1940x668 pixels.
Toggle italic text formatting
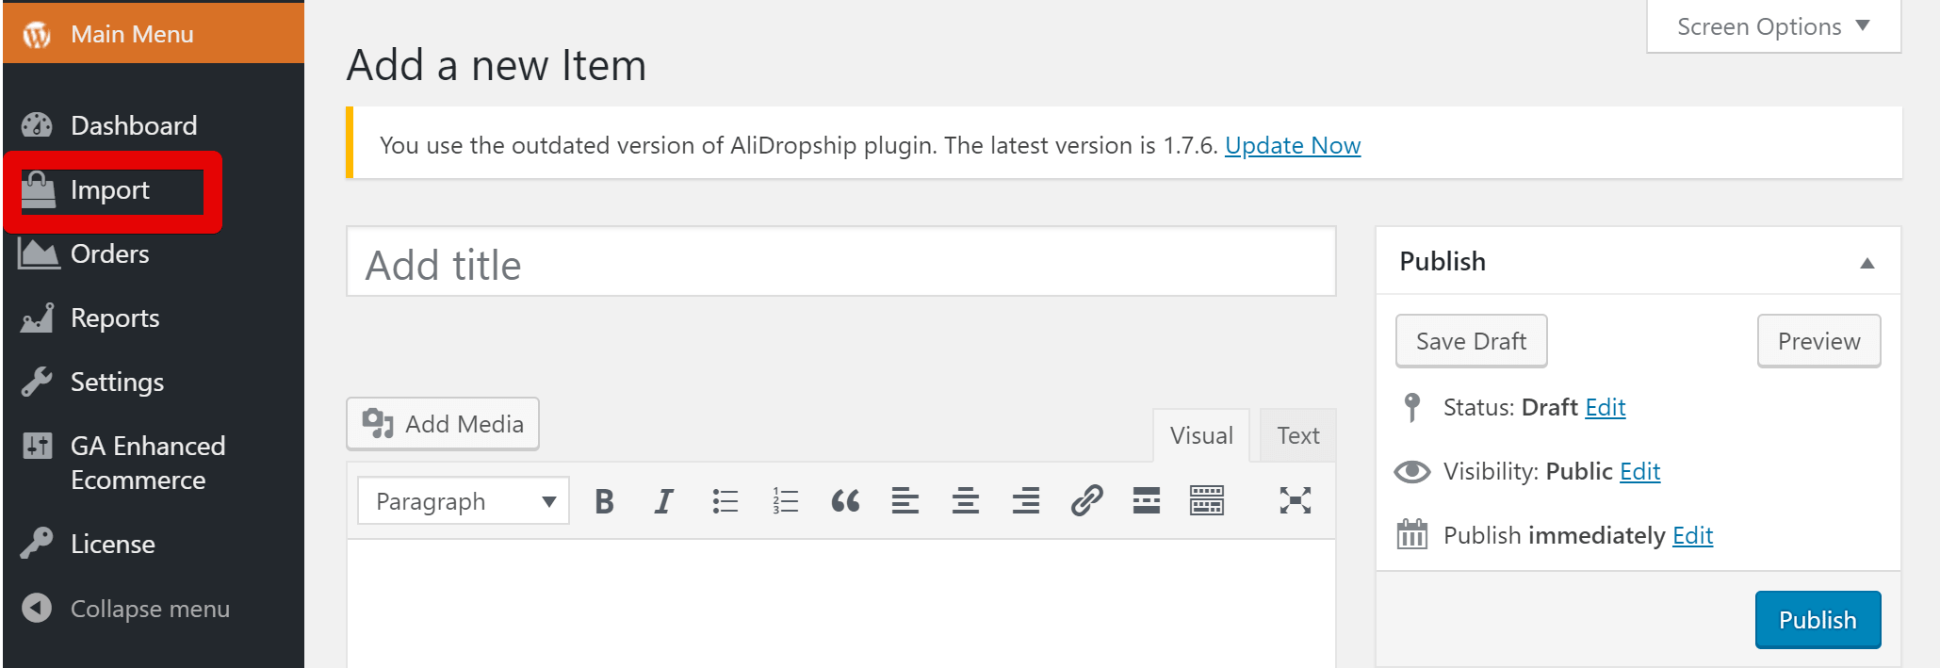click(x=664, y=501)
